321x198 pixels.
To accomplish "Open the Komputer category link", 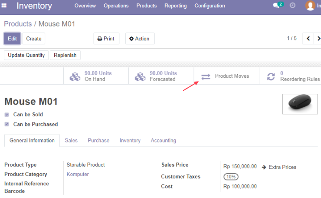I will (78, 174).
